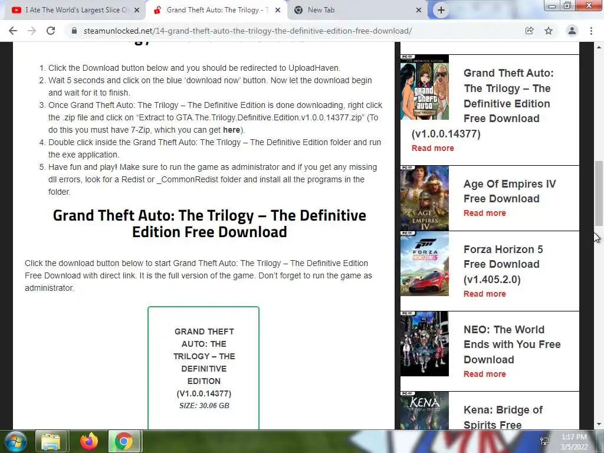
Task: Open Chrome profile avatar menu
Action: [x=572, y=31]
